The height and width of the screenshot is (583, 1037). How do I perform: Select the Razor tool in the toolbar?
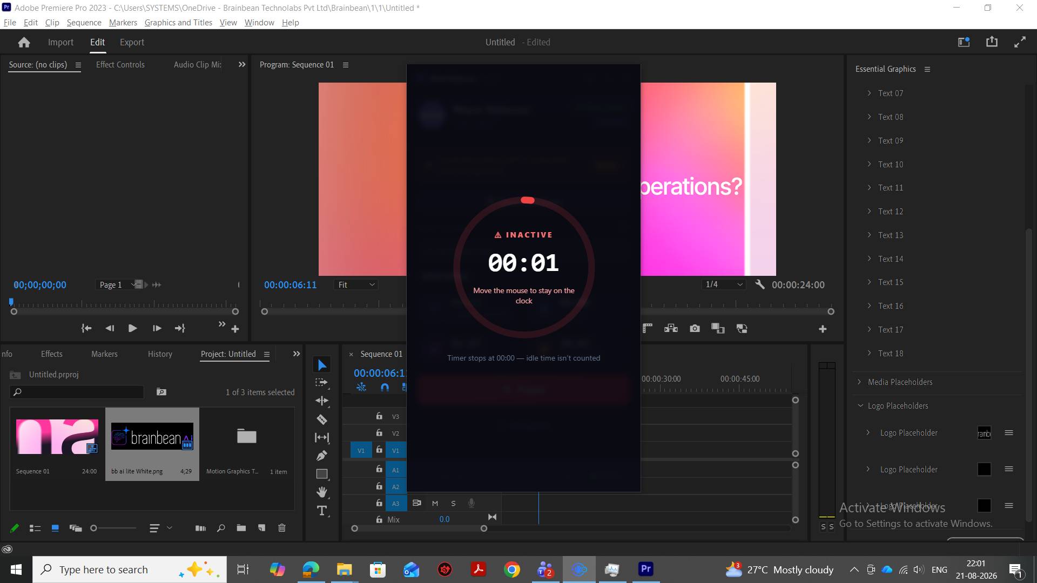click(x=322, y=419)
